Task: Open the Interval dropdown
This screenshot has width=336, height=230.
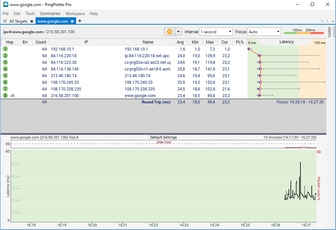Action: 216,32
